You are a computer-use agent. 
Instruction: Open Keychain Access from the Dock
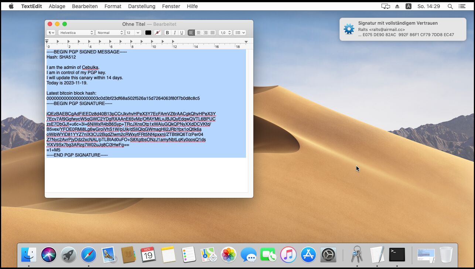(357, 255)
